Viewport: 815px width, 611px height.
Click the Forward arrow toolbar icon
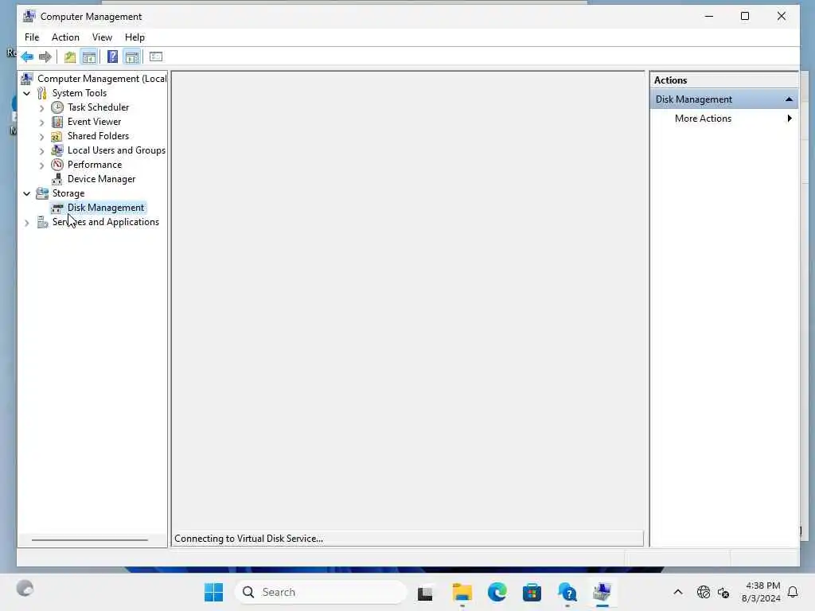pyautogui.click(x=45, y=56)
